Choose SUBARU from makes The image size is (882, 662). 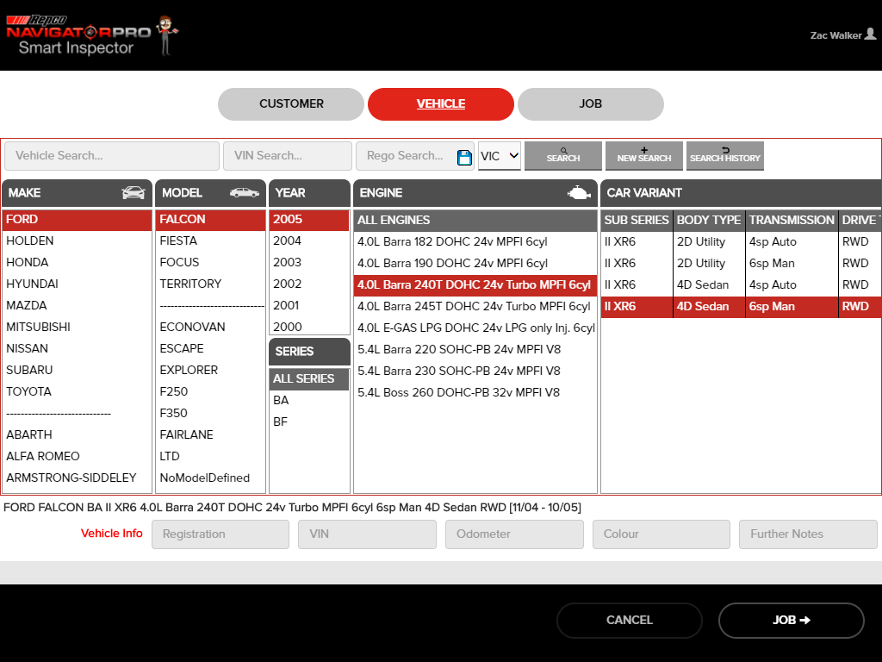click(77, 370)
